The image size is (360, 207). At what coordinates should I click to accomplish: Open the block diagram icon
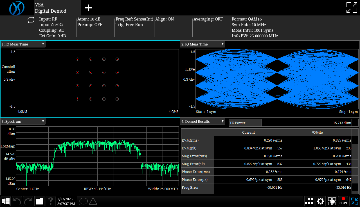tap(309, 201)
